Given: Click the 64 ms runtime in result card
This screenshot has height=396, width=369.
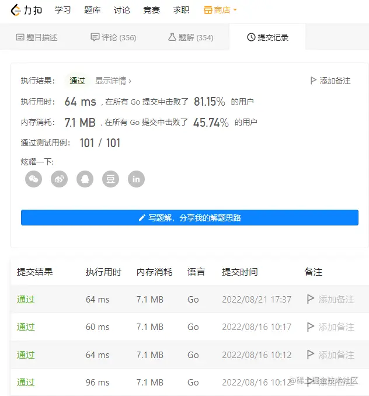Looking at the screenshot, I should [x=80, y=102].
